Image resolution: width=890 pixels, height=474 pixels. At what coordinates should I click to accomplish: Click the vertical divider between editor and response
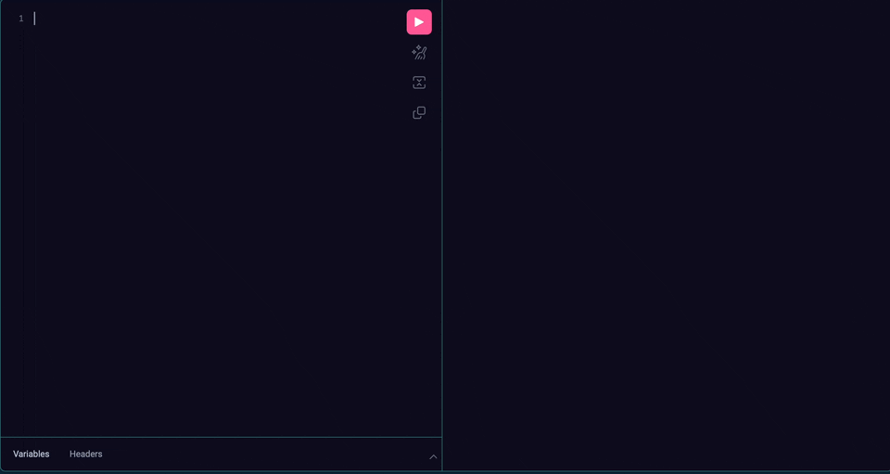[x=442, y=232]
